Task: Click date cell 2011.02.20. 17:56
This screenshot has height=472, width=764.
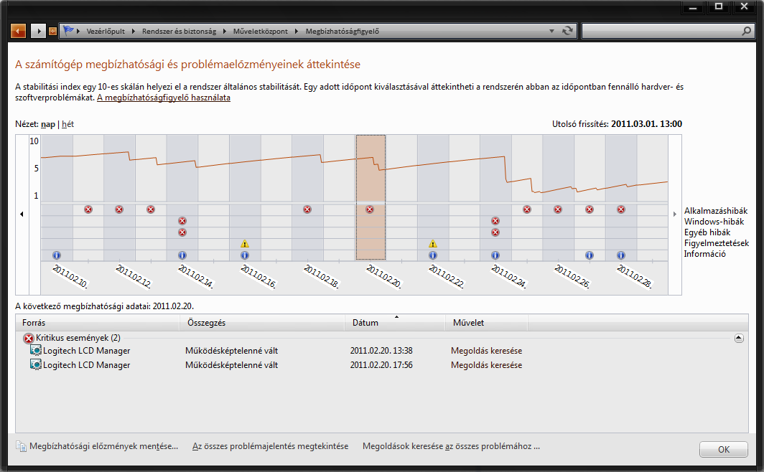Action: pyautogui.click(x=381, y=365)
